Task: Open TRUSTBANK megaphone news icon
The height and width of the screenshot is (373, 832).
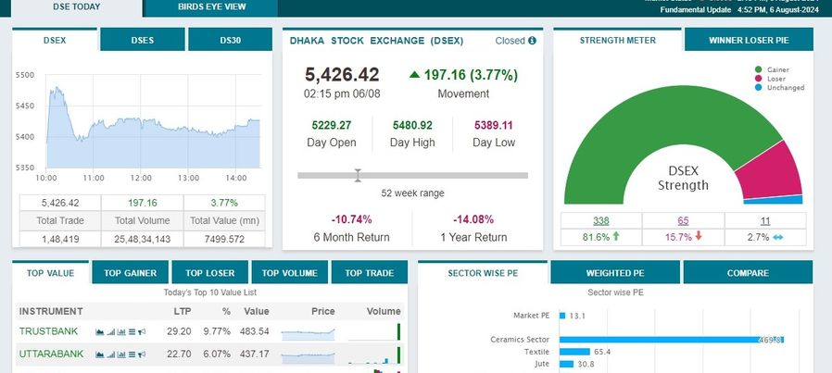Action: click(x=142, y=331)
